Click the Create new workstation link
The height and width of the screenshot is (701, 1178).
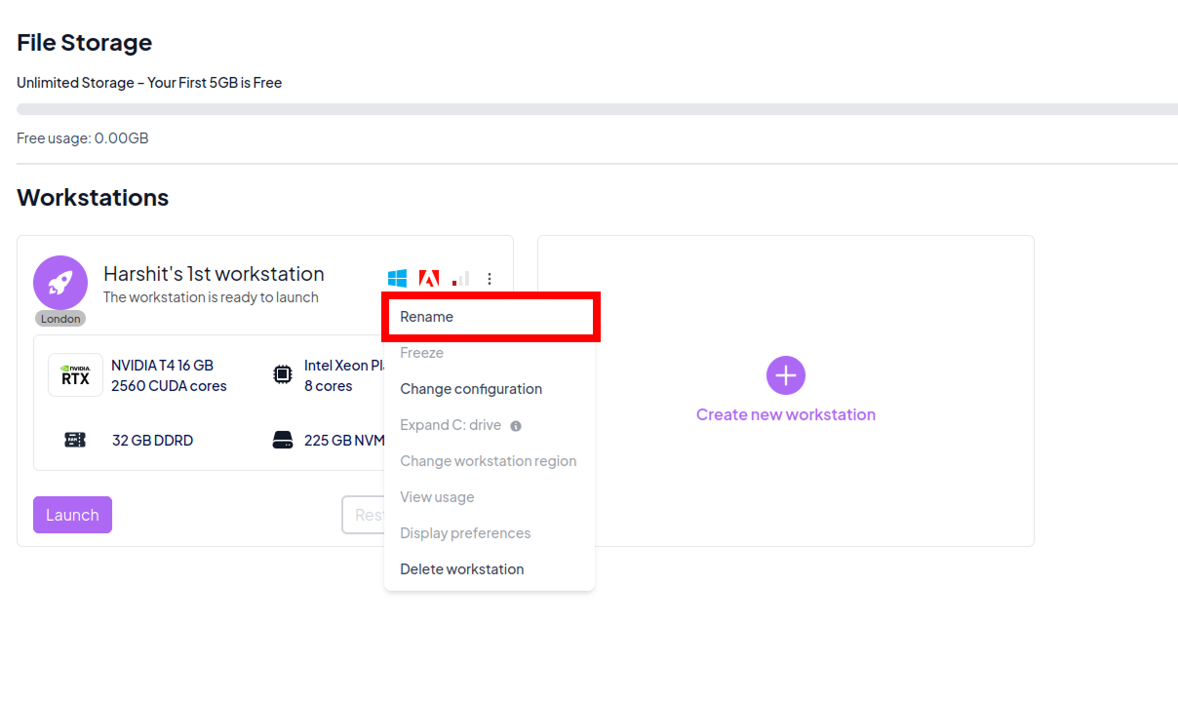pyautogui.click(x=786, y=414)
